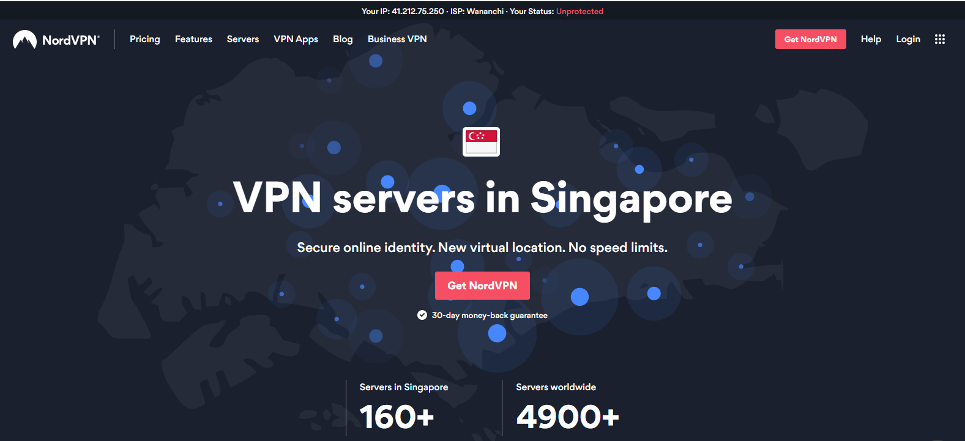The image size is (965, 441).
Task: Click the Singapore flag icon
Action: pos(481,142)
